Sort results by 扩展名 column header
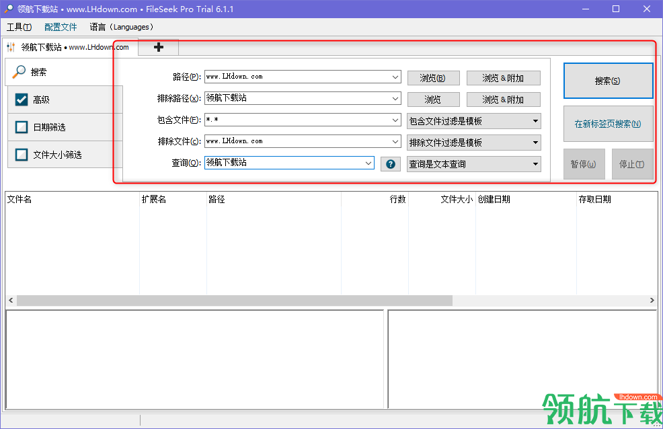663x429 pixels. 173,199
